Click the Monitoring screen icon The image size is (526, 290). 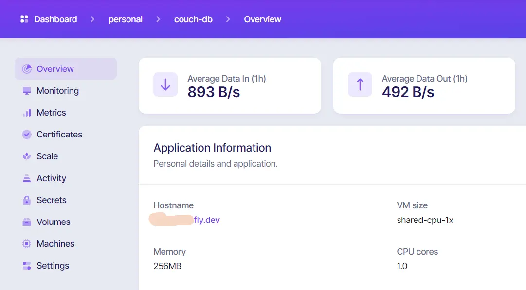[x=27, y=91]
